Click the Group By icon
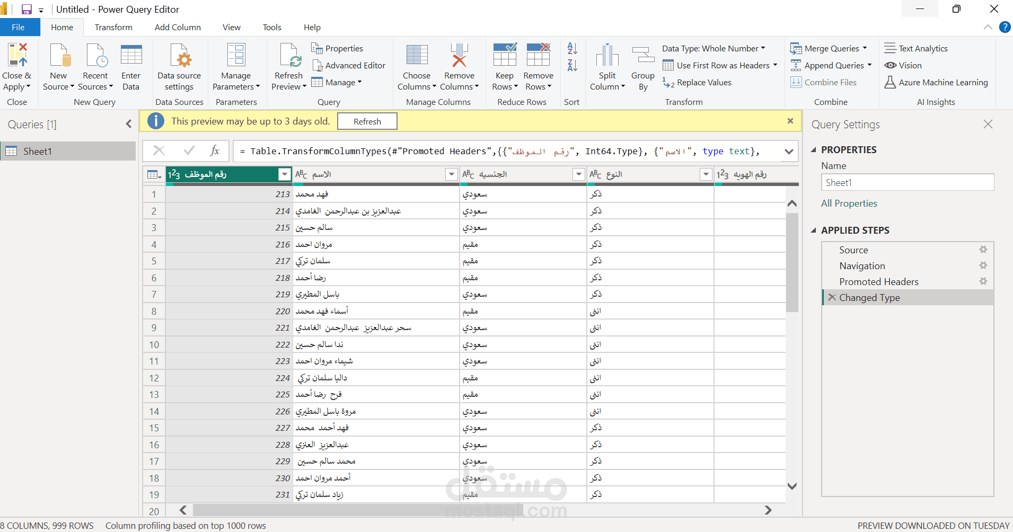The height and width of the screenshot is (532, 1013). [x=643, y=56]
